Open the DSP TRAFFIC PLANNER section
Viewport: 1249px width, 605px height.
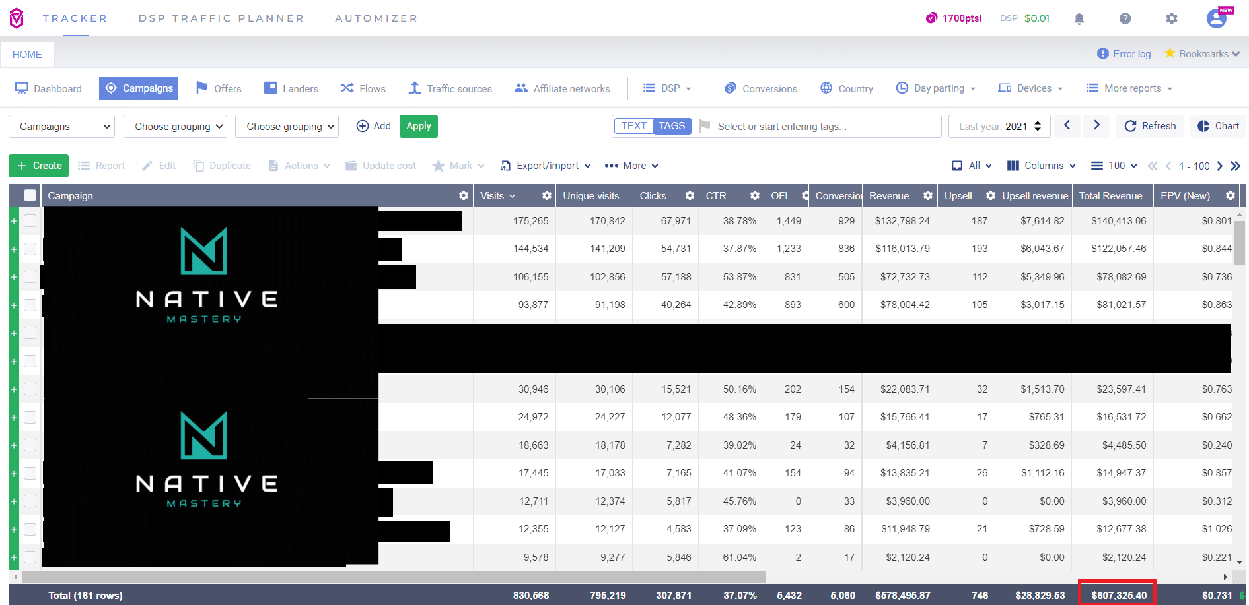point(221,18)
